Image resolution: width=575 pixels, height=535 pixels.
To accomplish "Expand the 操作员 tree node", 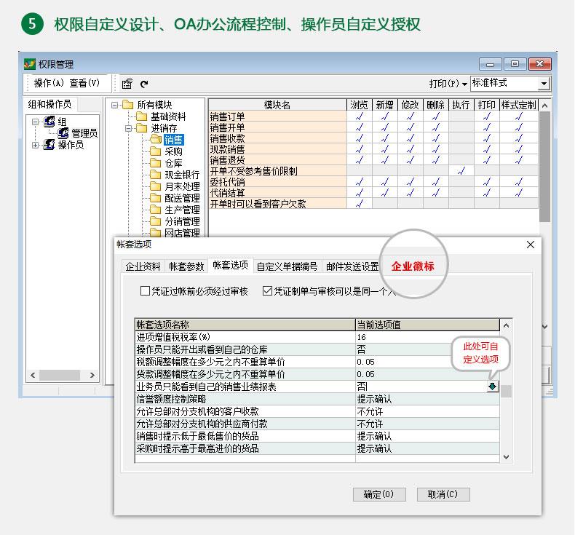I will tap(36, 145).
